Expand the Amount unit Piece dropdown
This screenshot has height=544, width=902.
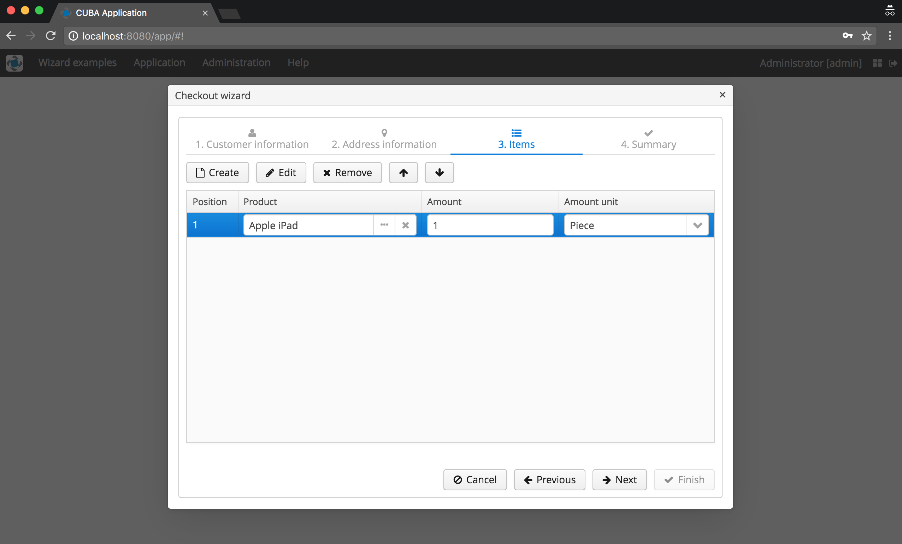point(697,225)
